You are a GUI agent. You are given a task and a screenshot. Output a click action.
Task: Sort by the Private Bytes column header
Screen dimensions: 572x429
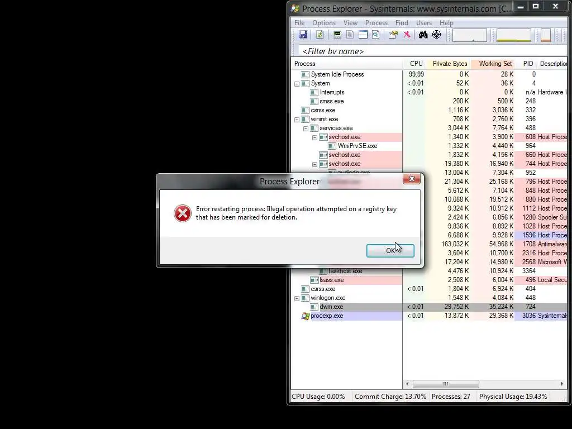pyautogui.click(x=450, y=64)
